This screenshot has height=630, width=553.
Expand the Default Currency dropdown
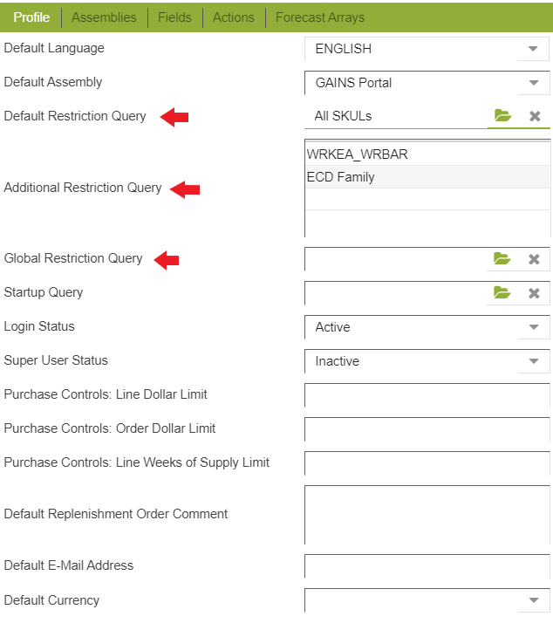coord(533,600)
